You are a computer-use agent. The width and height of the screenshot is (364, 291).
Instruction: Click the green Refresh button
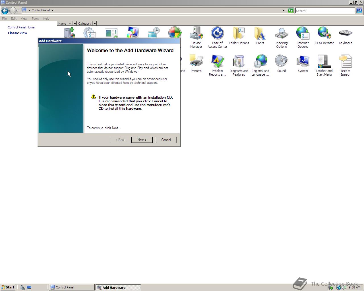(290, 11)
